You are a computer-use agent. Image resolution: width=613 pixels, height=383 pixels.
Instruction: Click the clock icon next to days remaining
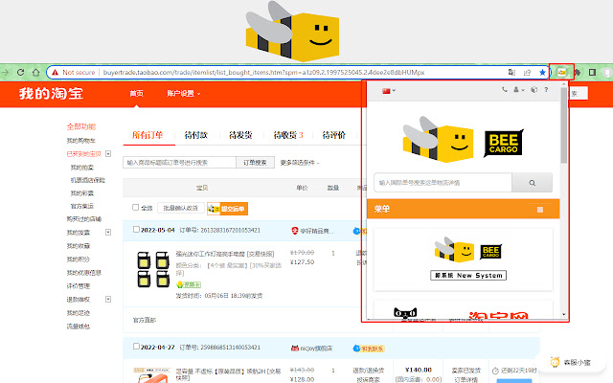click(495, 371)
